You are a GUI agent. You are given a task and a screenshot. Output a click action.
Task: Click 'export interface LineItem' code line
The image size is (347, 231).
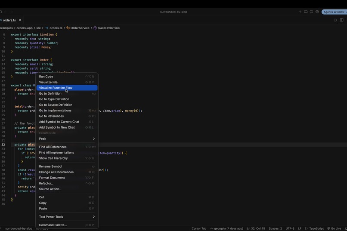coord(34,35)
